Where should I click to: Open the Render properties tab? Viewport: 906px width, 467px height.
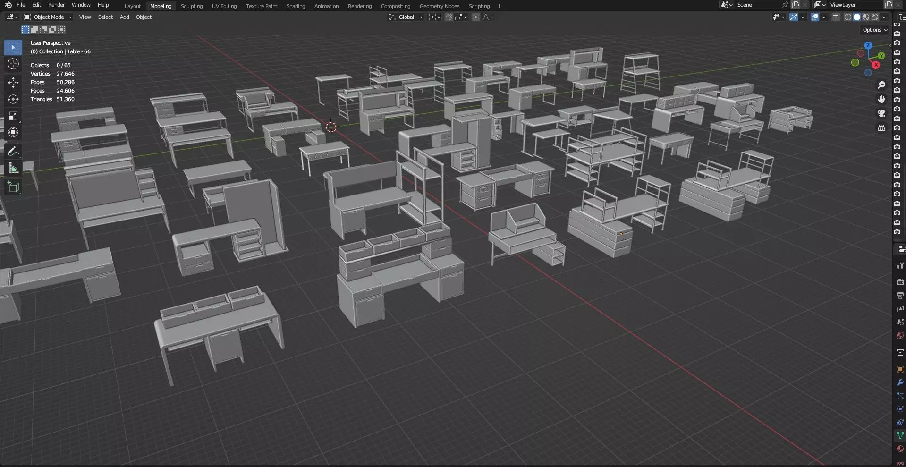(x=900, y=282)
